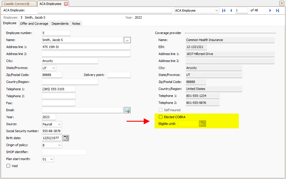Go to the previous employee record
286x179 pixels.
tap(231, 10)
